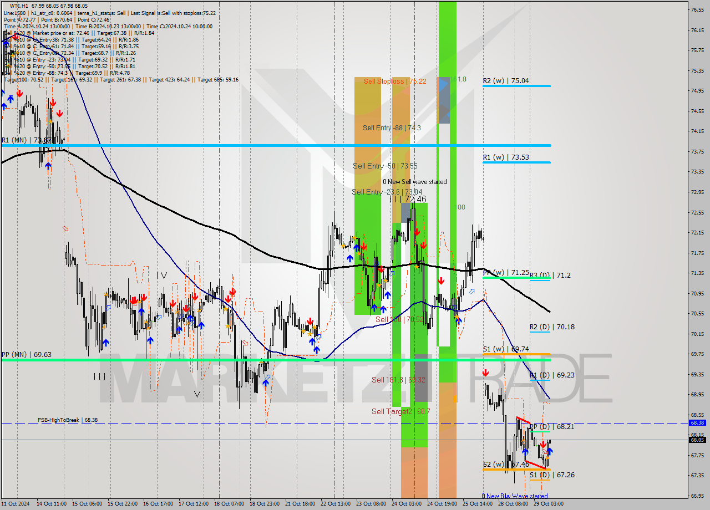The width and height of the screenshot is (710, 510).
Task: Click the '22 Oct 13:00' time label
Action: coord(337,504)
